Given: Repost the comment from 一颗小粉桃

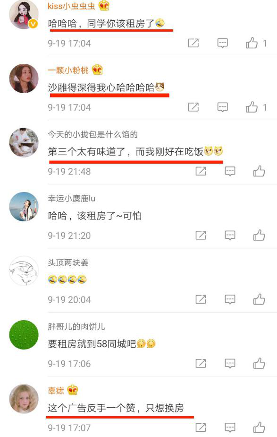Looking at the screenshot, I should coord(193,107).
